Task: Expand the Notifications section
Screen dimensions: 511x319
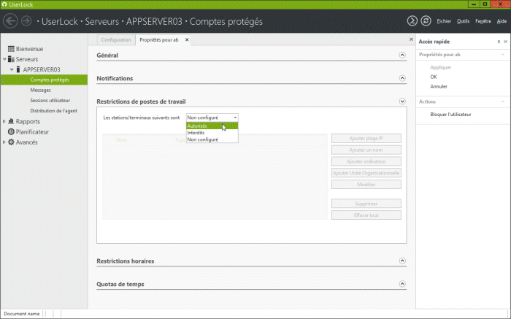Action: 402,78
